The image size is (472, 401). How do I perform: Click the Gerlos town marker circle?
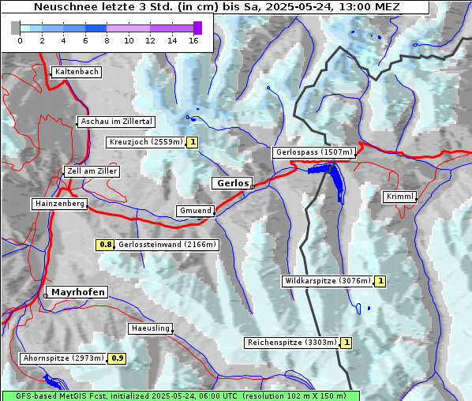click(x=253, y=187)
